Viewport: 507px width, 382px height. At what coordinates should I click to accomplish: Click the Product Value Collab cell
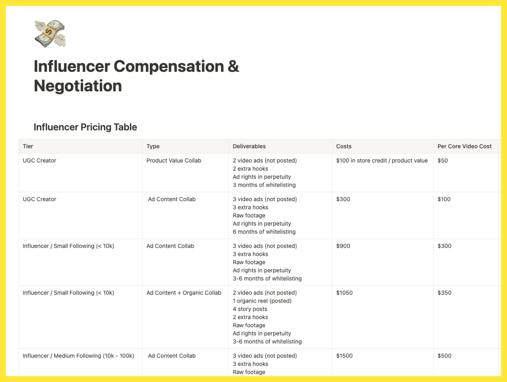185,173
